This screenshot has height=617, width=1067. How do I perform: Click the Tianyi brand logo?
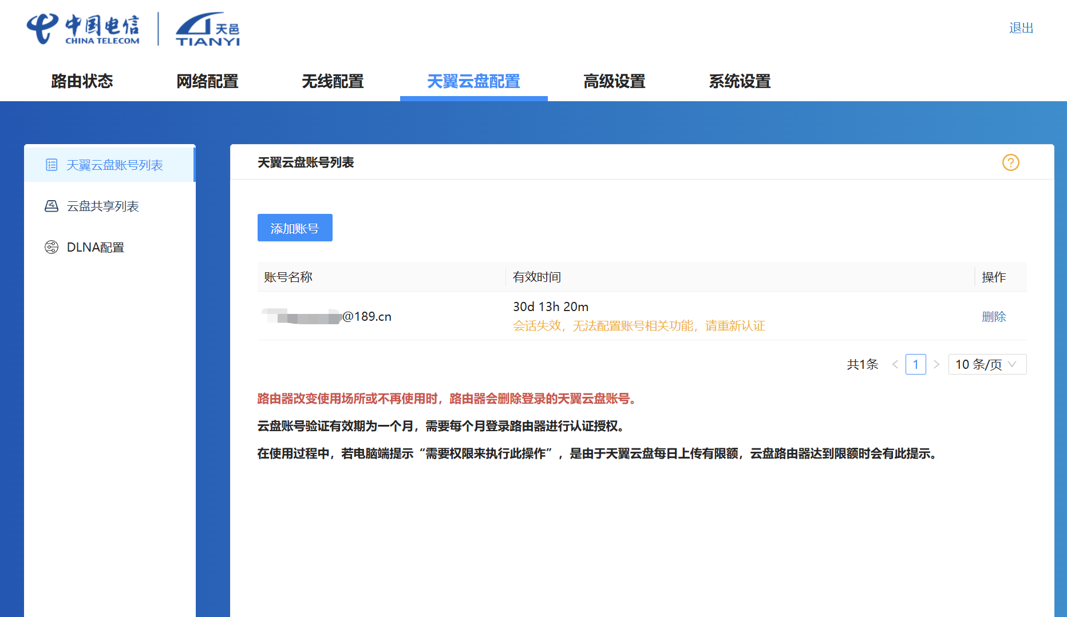[x=207, y=29]
